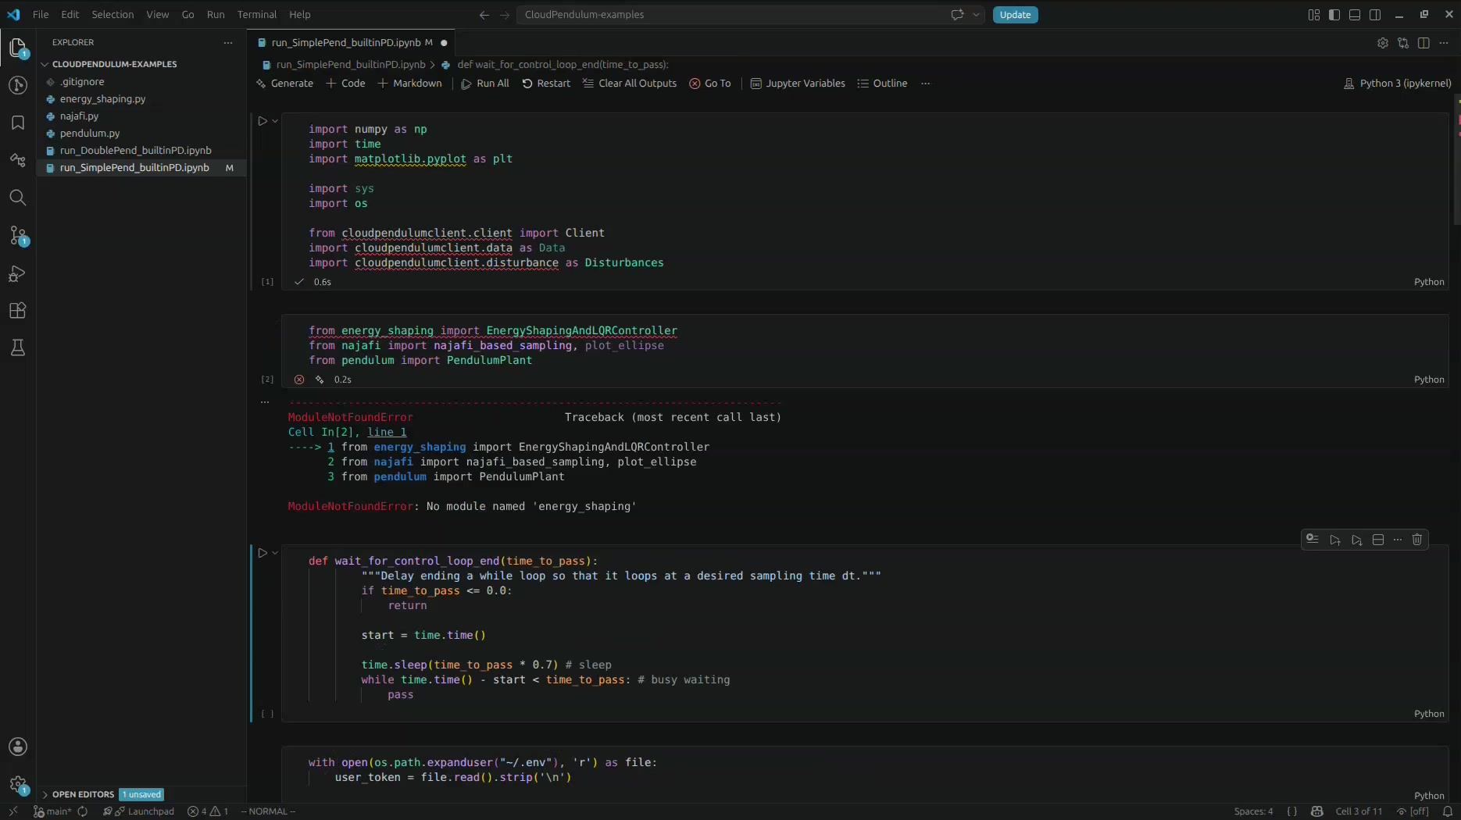Follow the 'line 1' traceback link
1461x820 pixels.
click(x=387, y=432)
